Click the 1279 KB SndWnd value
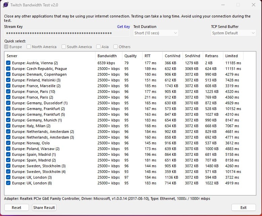The width and height of the screenshot is (262, 216). coord(192,63)
